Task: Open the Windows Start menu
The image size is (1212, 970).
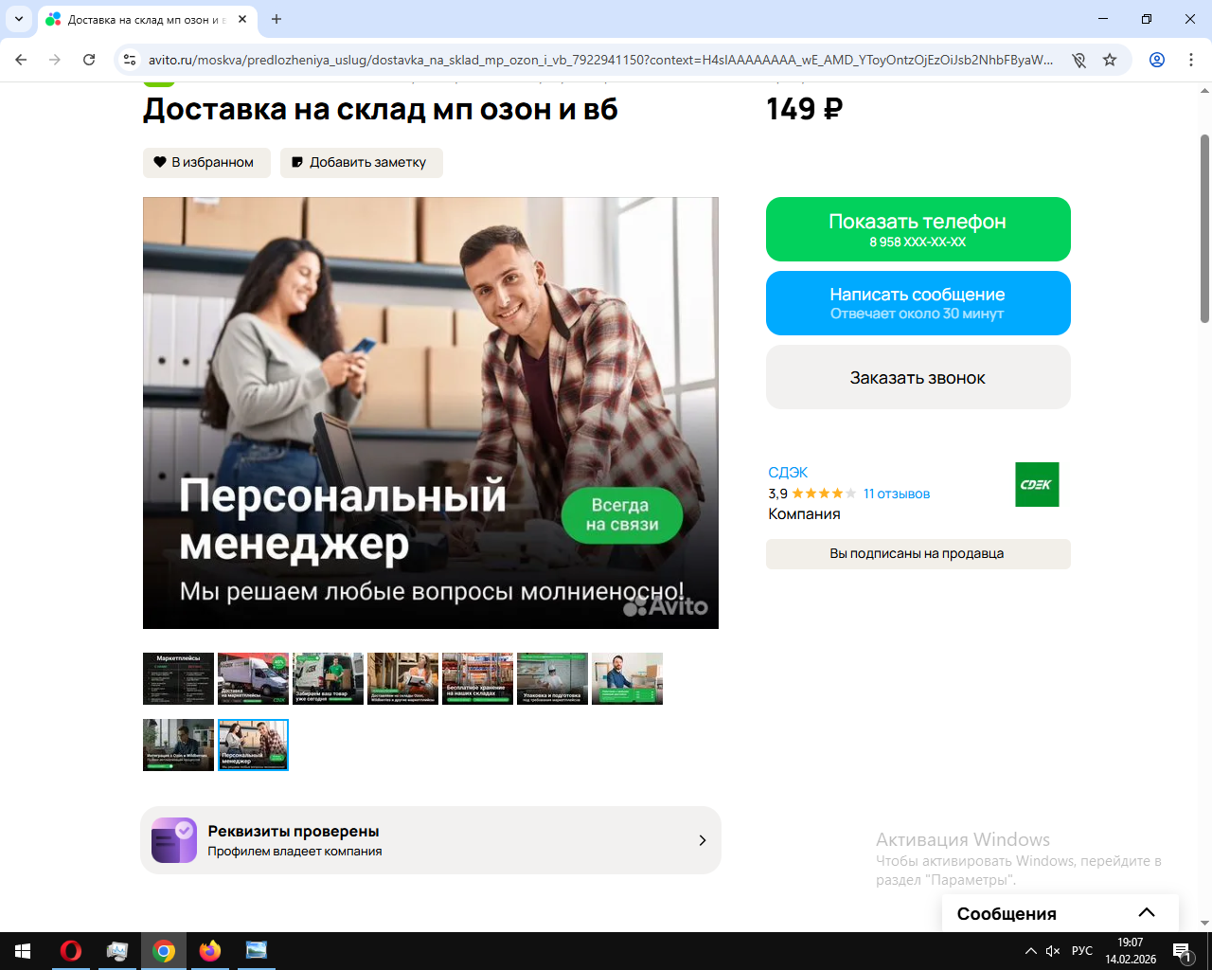Action: point(23,951)
